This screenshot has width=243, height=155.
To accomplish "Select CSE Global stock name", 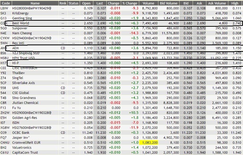I will [x=21, y=93].
